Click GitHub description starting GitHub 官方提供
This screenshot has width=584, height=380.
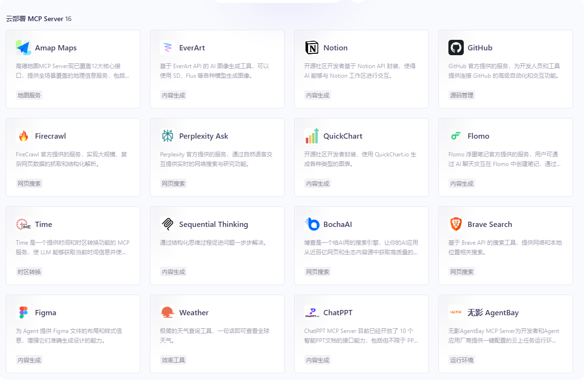pos(504,71)
